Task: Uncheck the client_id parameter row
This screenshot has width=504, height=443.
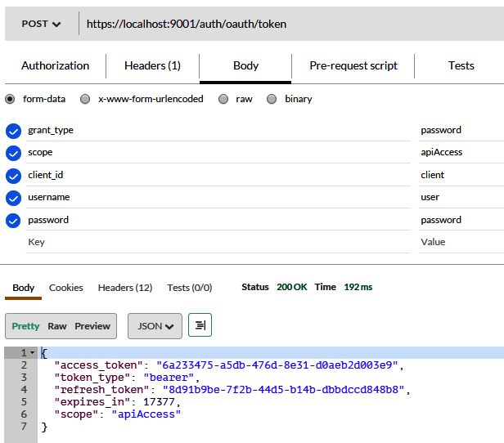Action: 13,176
